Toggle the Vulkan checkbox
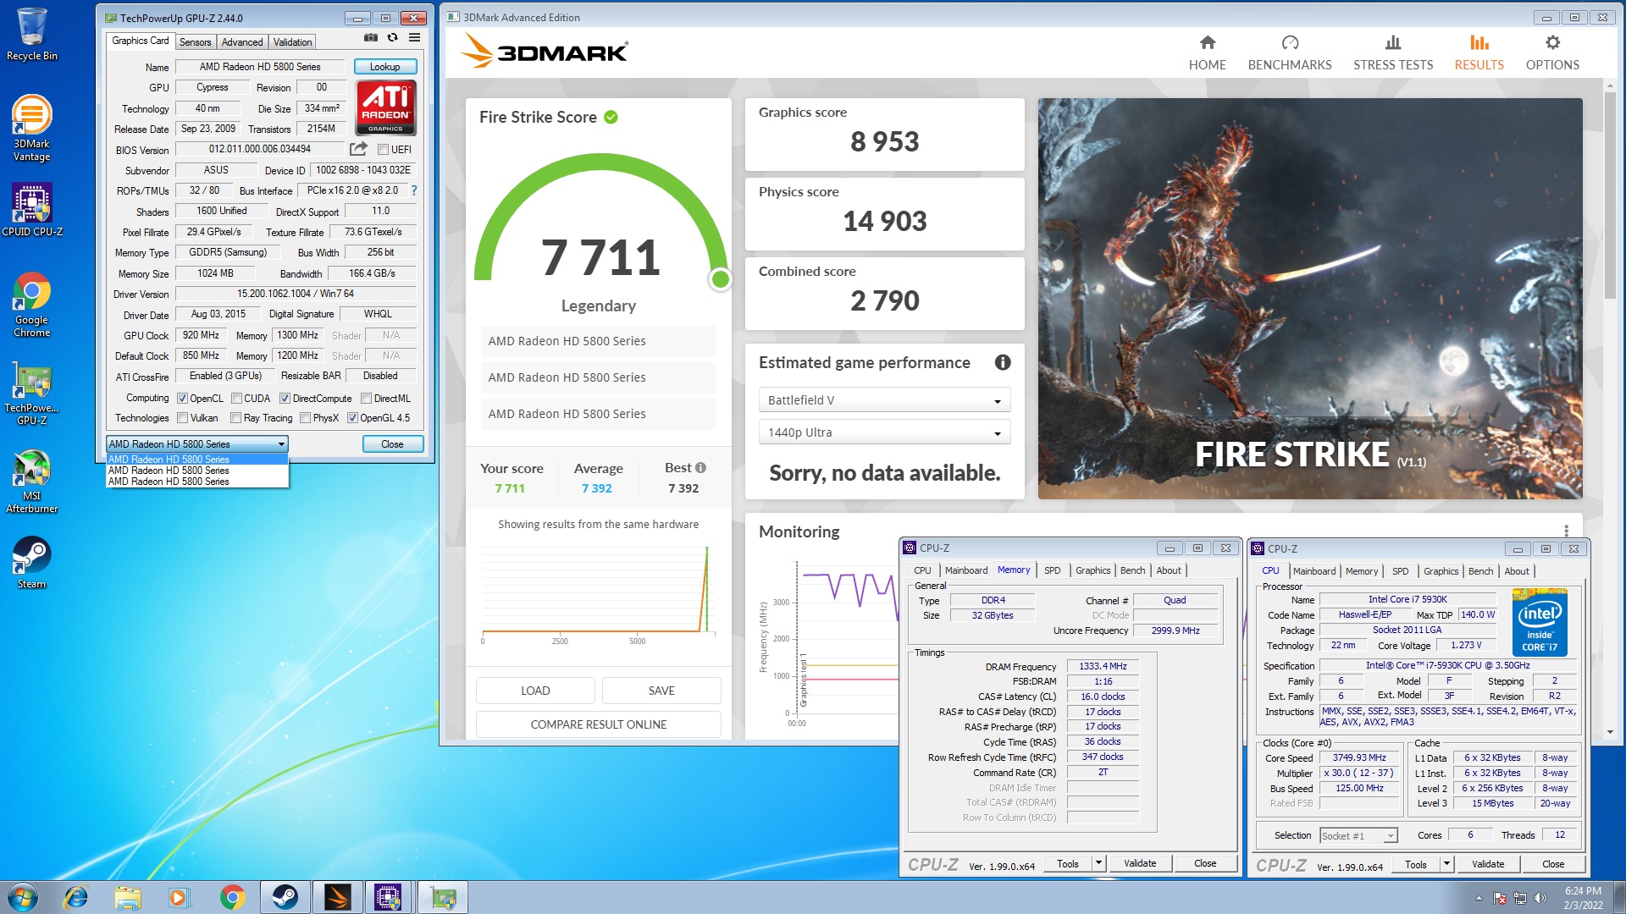Screen dimensions: 1626x914 [x=182, y=418]
